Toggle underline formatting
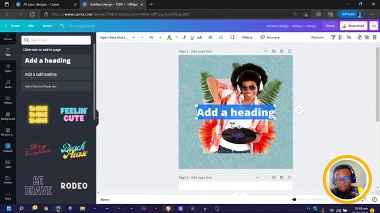Screen dimensions: 380x213 click(x=192, y=37)
